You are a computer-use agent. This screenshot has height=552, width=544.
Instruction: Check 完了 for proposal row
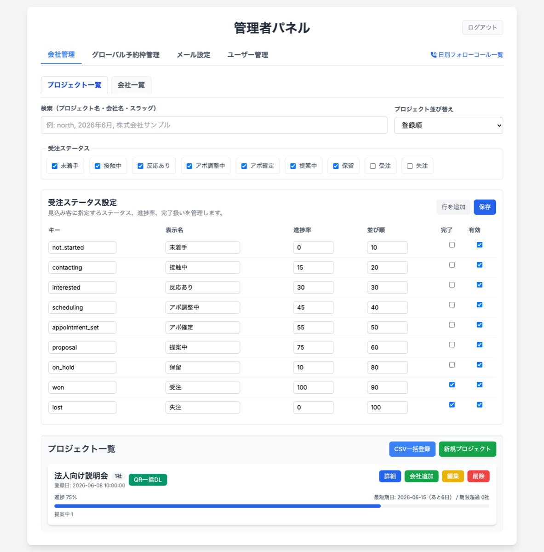point(452,345)
